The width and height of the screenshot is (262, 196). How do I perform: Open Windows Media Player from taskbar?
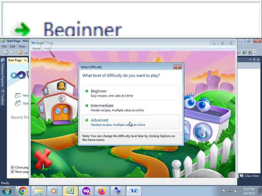[x=54, y=191]
